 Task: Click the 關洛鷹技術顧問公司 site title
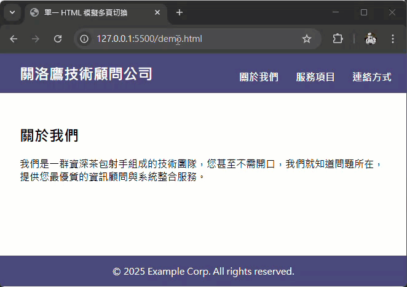(x=86, y=74)
